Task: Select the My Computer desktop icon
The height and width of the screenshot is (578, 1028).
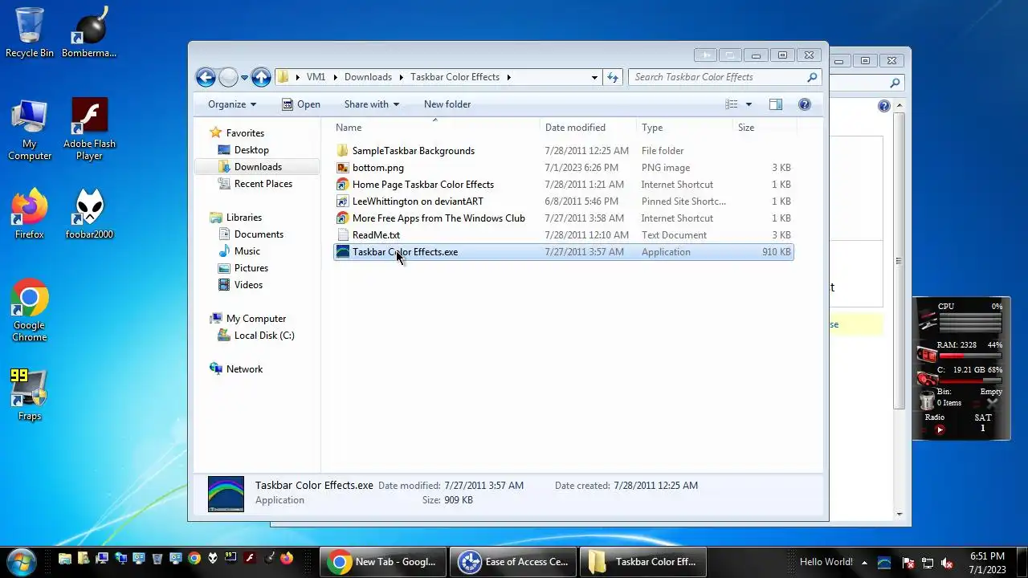Action: click(30, 129)
